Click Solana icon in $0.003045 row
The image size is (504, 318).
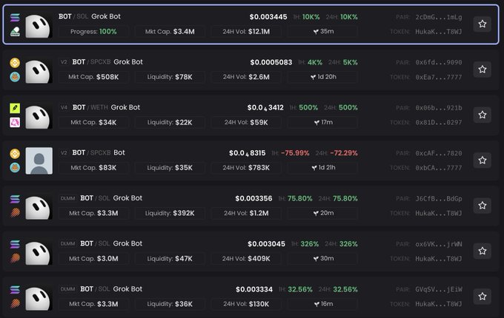(x=15, y=244)
